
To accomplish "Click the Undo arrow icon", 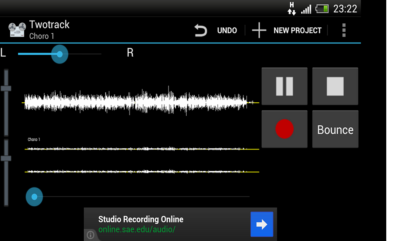I will coord(201,30).
